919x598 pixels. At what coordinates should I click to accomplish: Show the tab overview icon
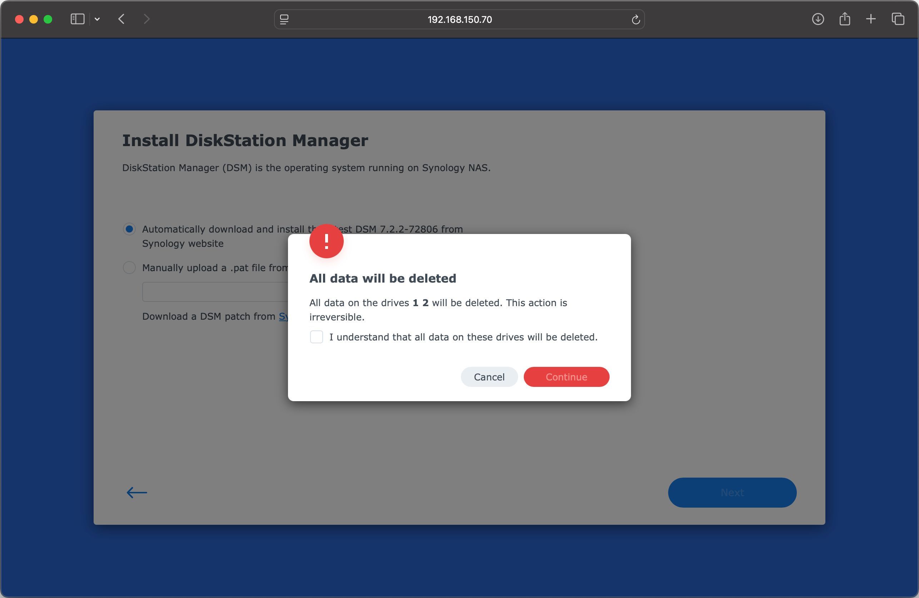(898, 19)
